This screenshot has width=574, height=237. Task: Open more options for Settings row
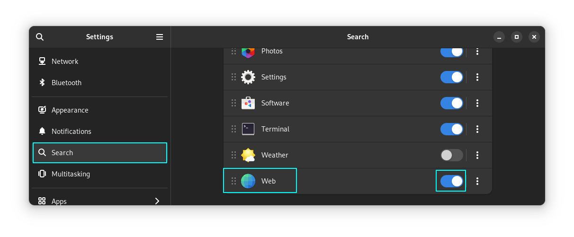(x=477, y=77)
